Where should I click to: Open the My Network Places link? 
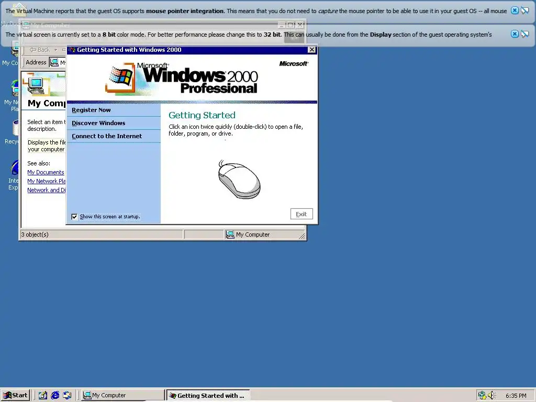[x=47, y=181]
